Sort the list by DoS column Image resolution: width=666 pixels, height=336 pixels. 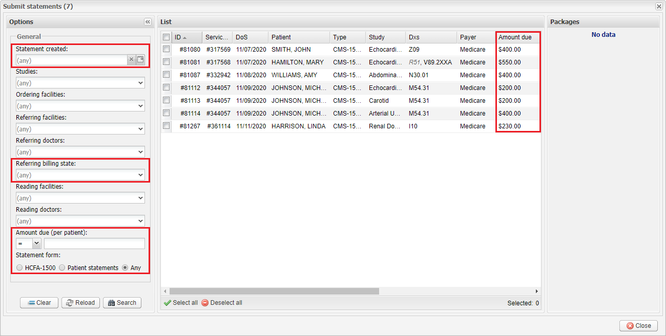tap(250, 37)
